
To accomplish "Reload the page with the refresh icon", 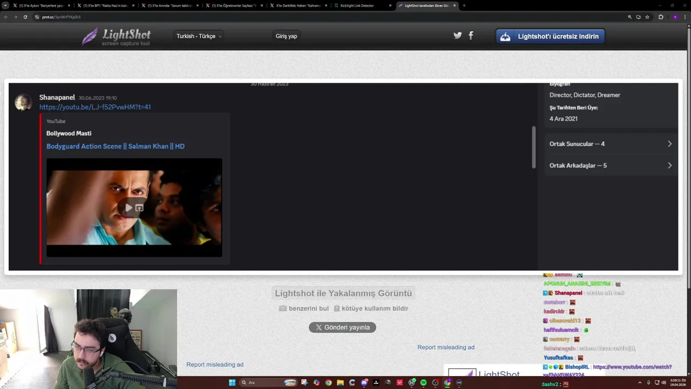I will [25, 17].
